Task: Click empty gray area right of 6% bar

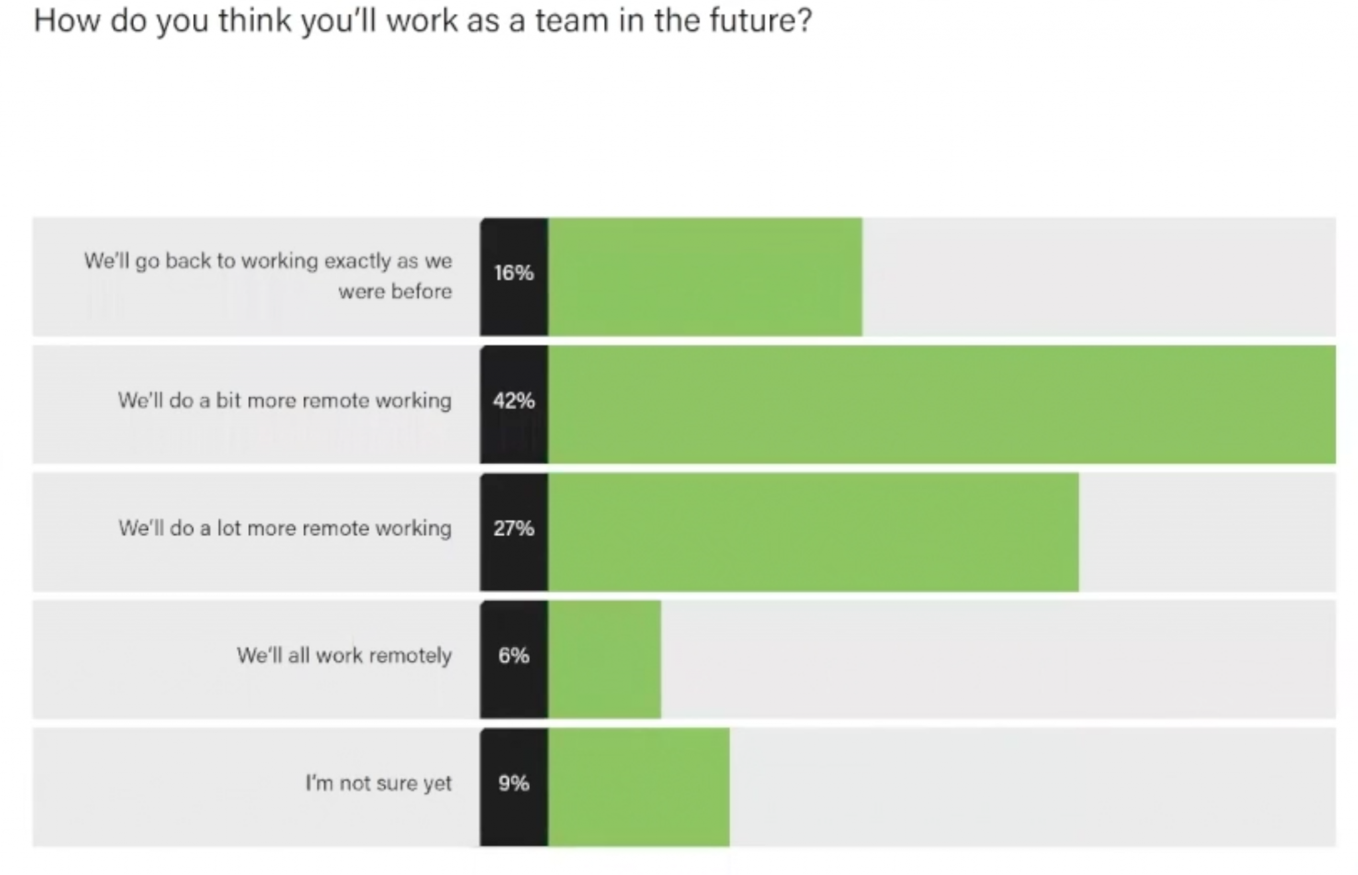Action: (x=998, y=660)
